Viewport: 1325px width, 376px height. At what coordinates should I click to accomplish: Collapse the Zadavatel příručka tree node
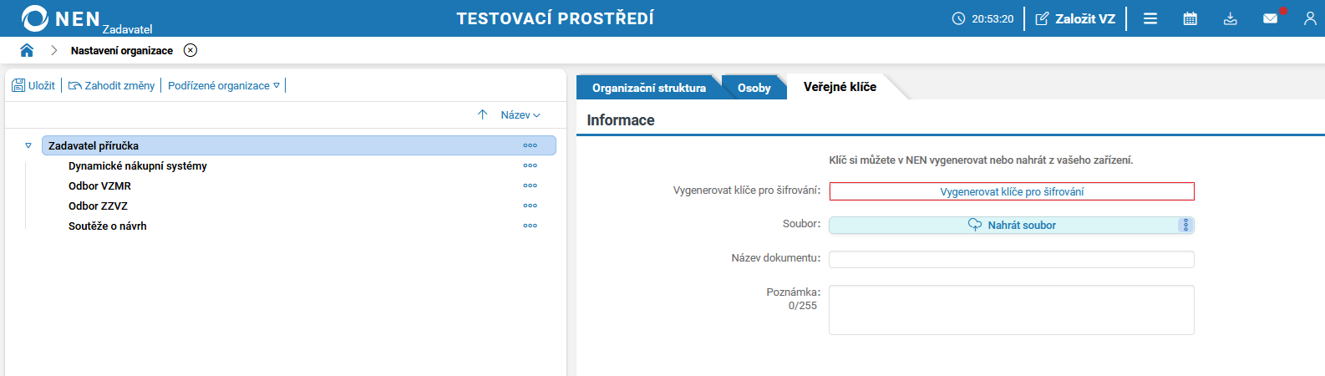pyautogui.click(x=28, y=145)
